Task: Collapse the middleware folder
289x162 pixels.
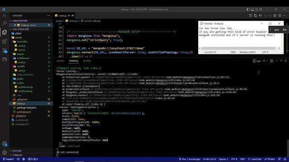Action: 31,58
